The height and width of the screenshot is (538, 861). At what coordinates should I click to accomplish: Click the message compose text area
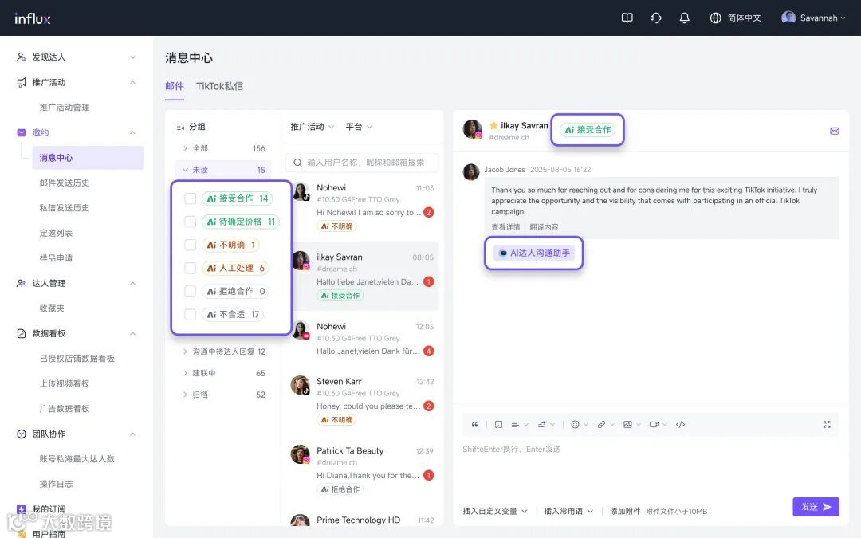[651, 466]
